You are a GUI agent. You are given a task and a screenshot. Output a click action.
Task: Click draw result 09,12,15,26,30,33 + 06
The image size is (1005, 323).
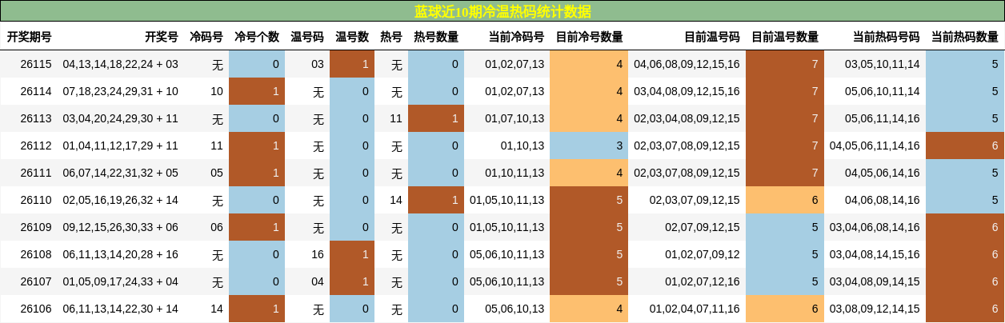[121, 227]
